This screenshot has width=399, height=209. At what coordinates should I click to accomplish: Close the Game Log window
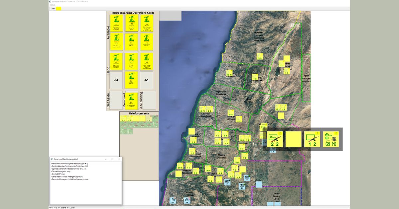point(119,159)
